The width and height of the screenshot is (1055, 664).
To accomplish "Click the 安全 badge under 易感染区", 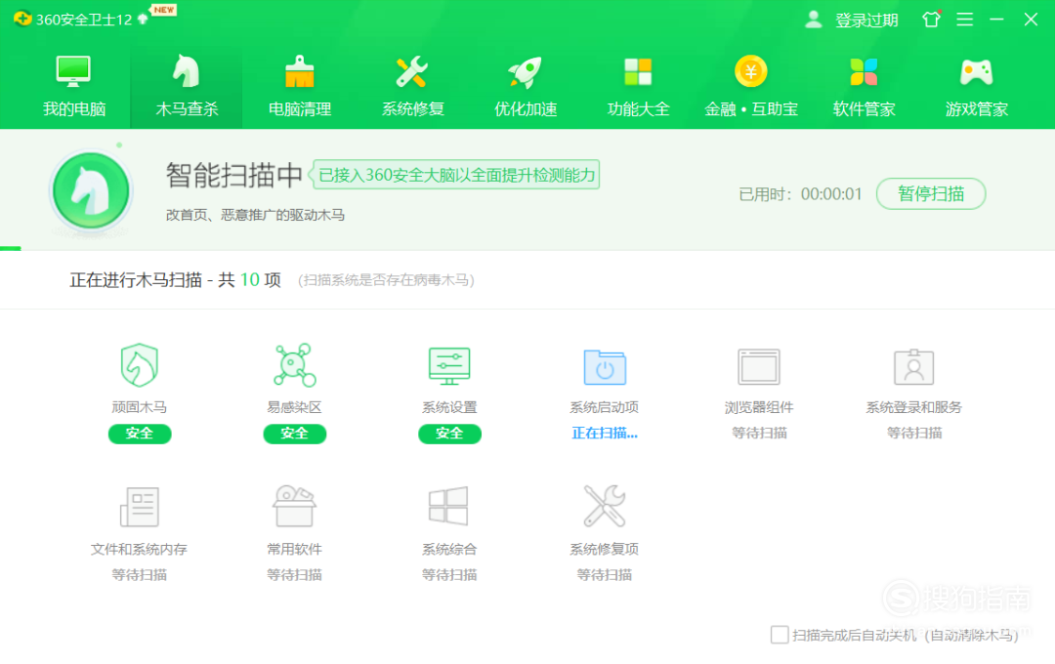I will pyautogui.click(x=295, y=434).
